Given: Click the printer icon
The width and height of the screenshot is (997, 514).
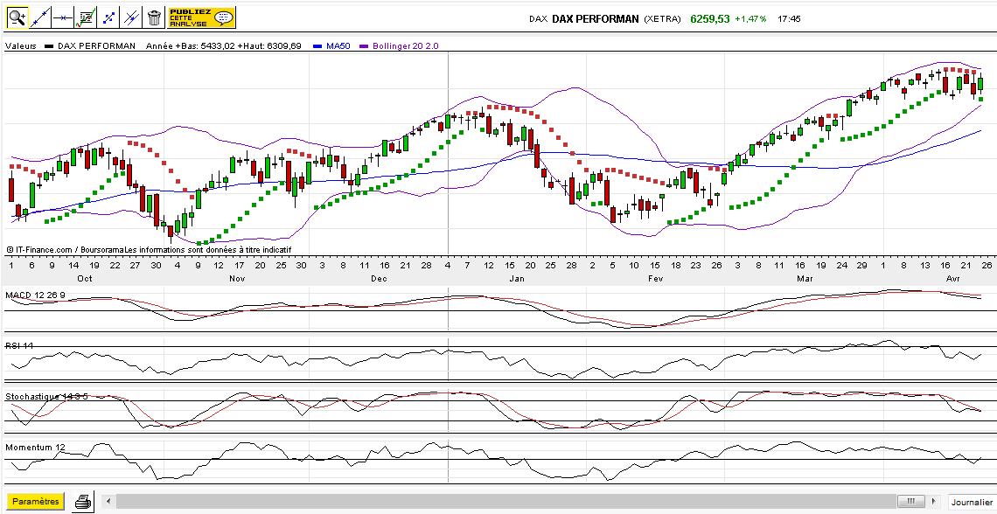Looking at the screenshot, I should pos(83,501).
